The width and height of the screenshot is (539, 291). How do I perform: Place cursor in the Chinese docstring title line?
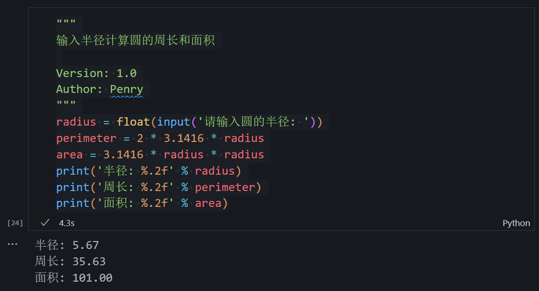click(136, 41)
